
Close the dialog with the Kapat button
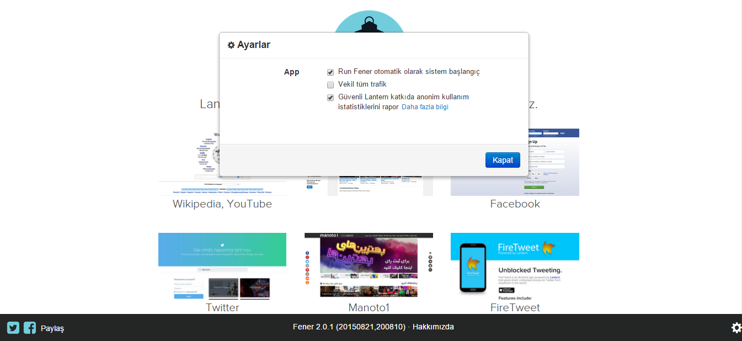[503, 160]
